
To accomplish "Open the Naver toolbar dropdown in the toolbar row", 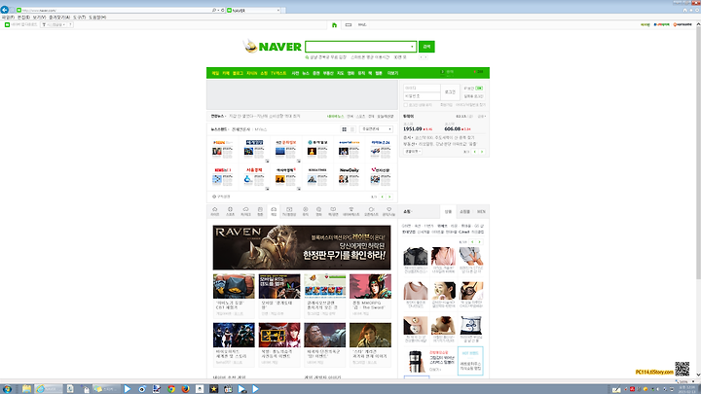I will coord(55,24).
